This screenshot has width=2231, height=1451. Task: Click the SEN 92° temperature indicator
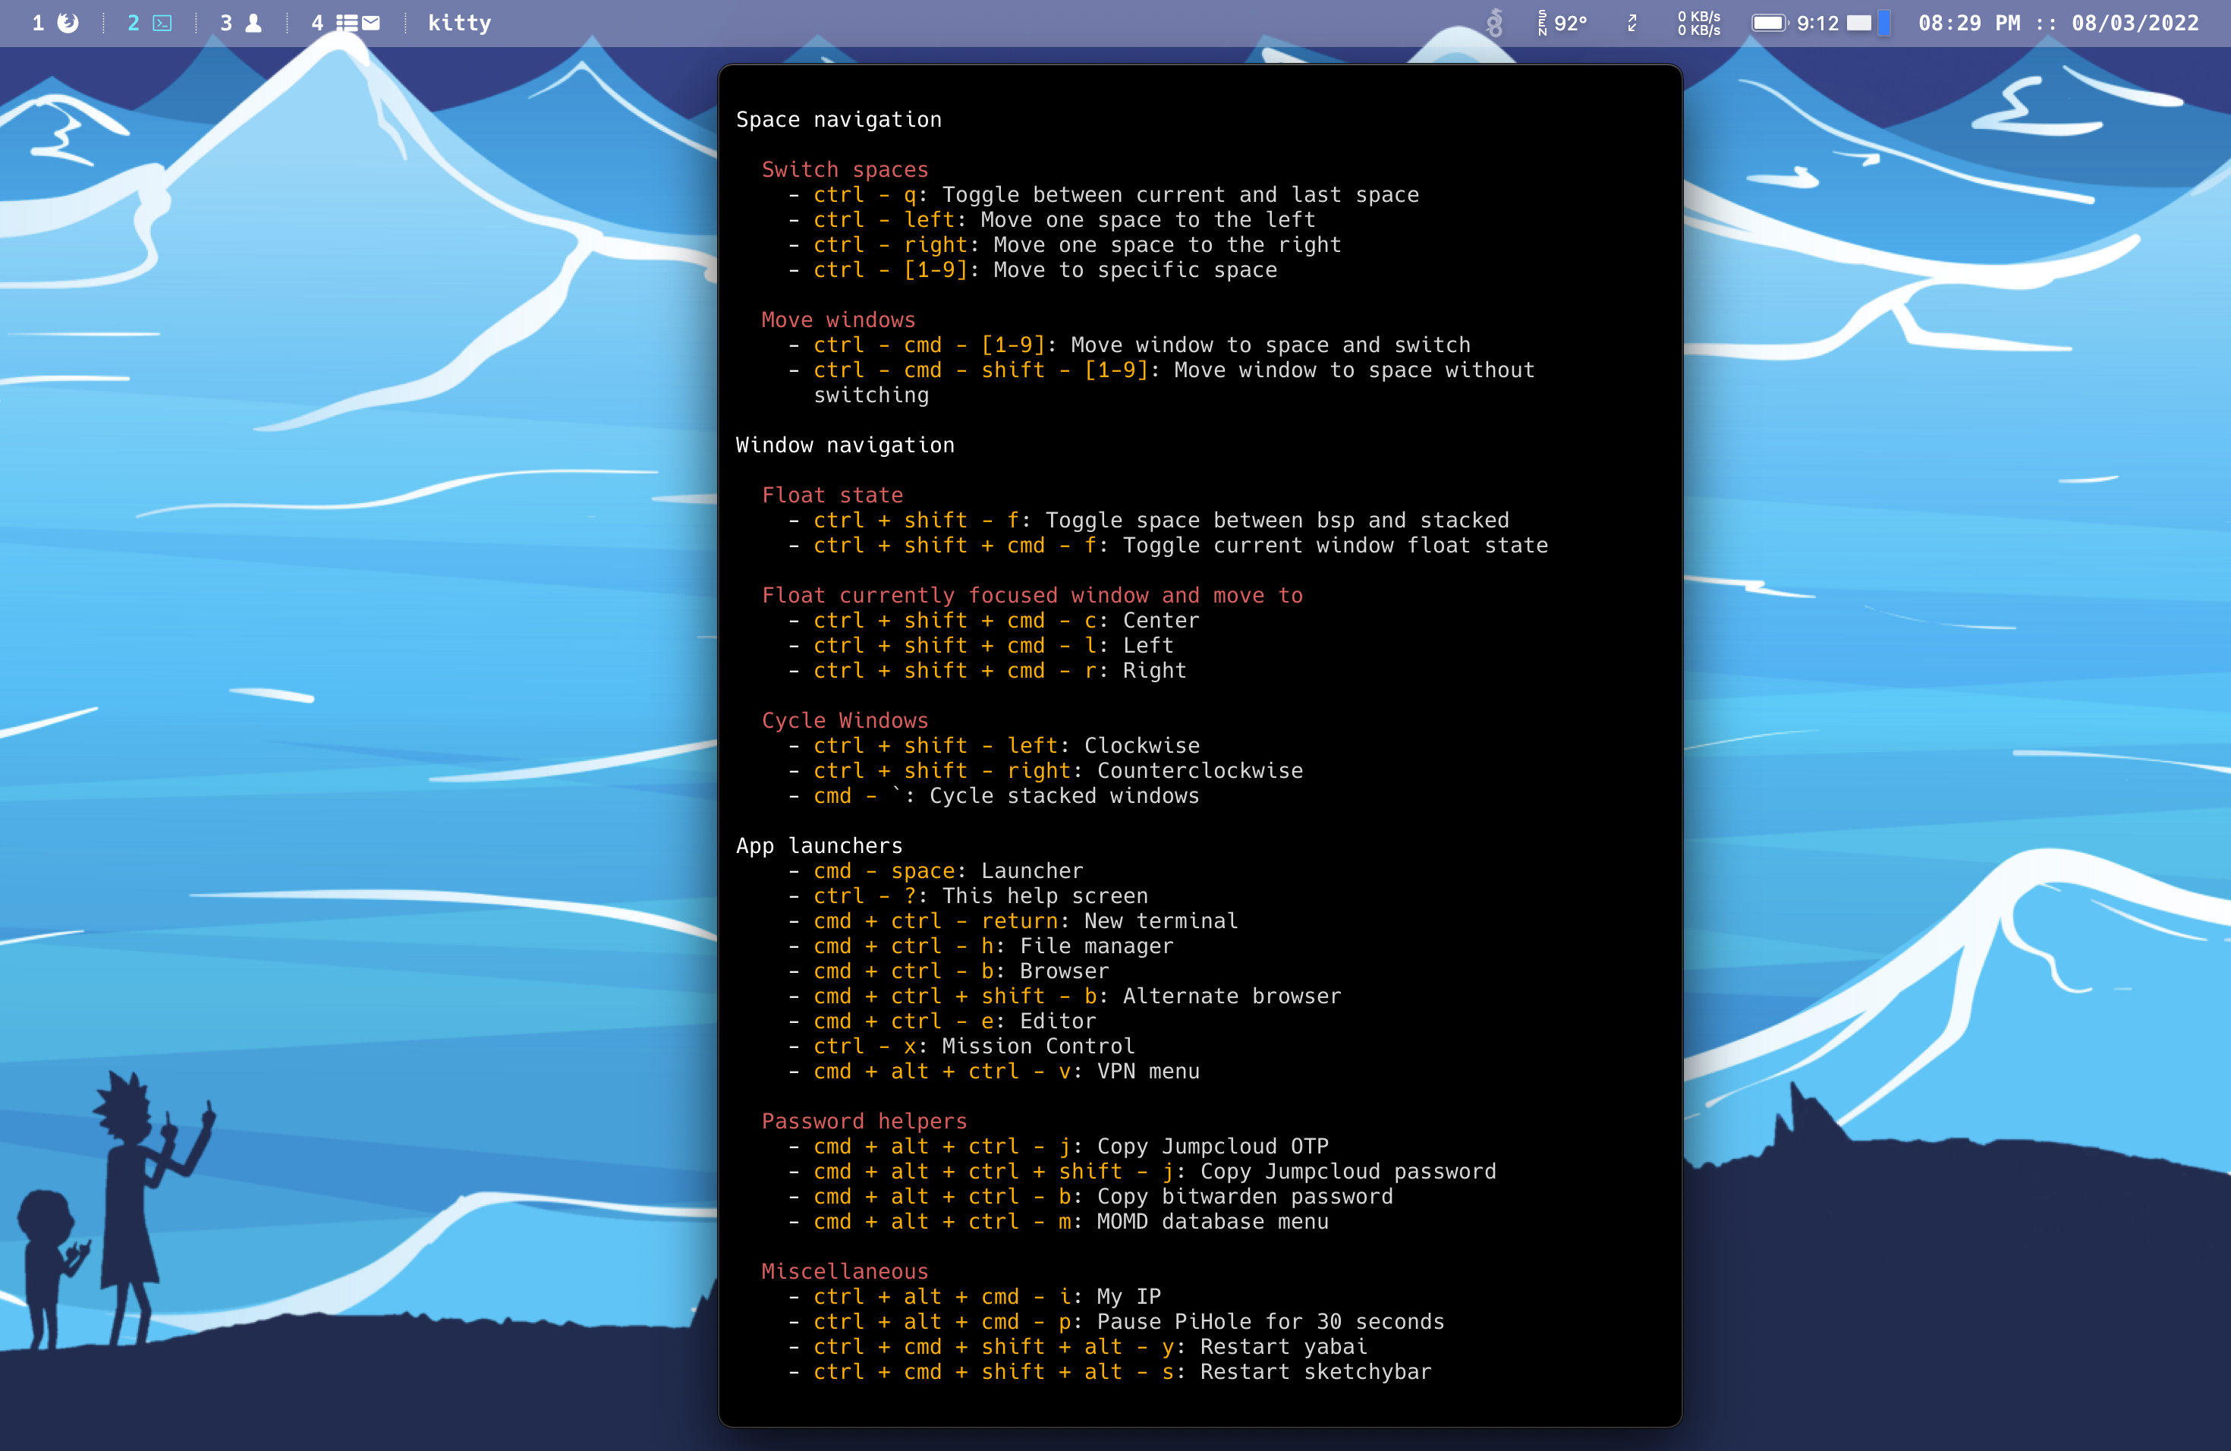coord(1562,23)
